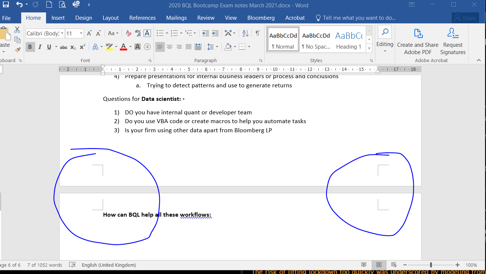The image size is (486, 274).
Task: Align text to the right
Action: [179, 47]
